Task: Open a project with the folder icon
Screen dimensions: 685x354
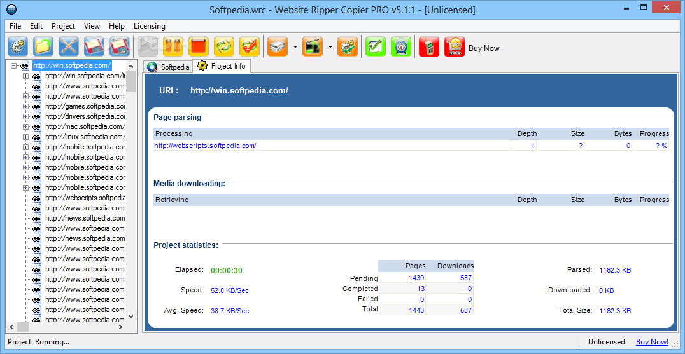Action: click(x=43, y=46)
